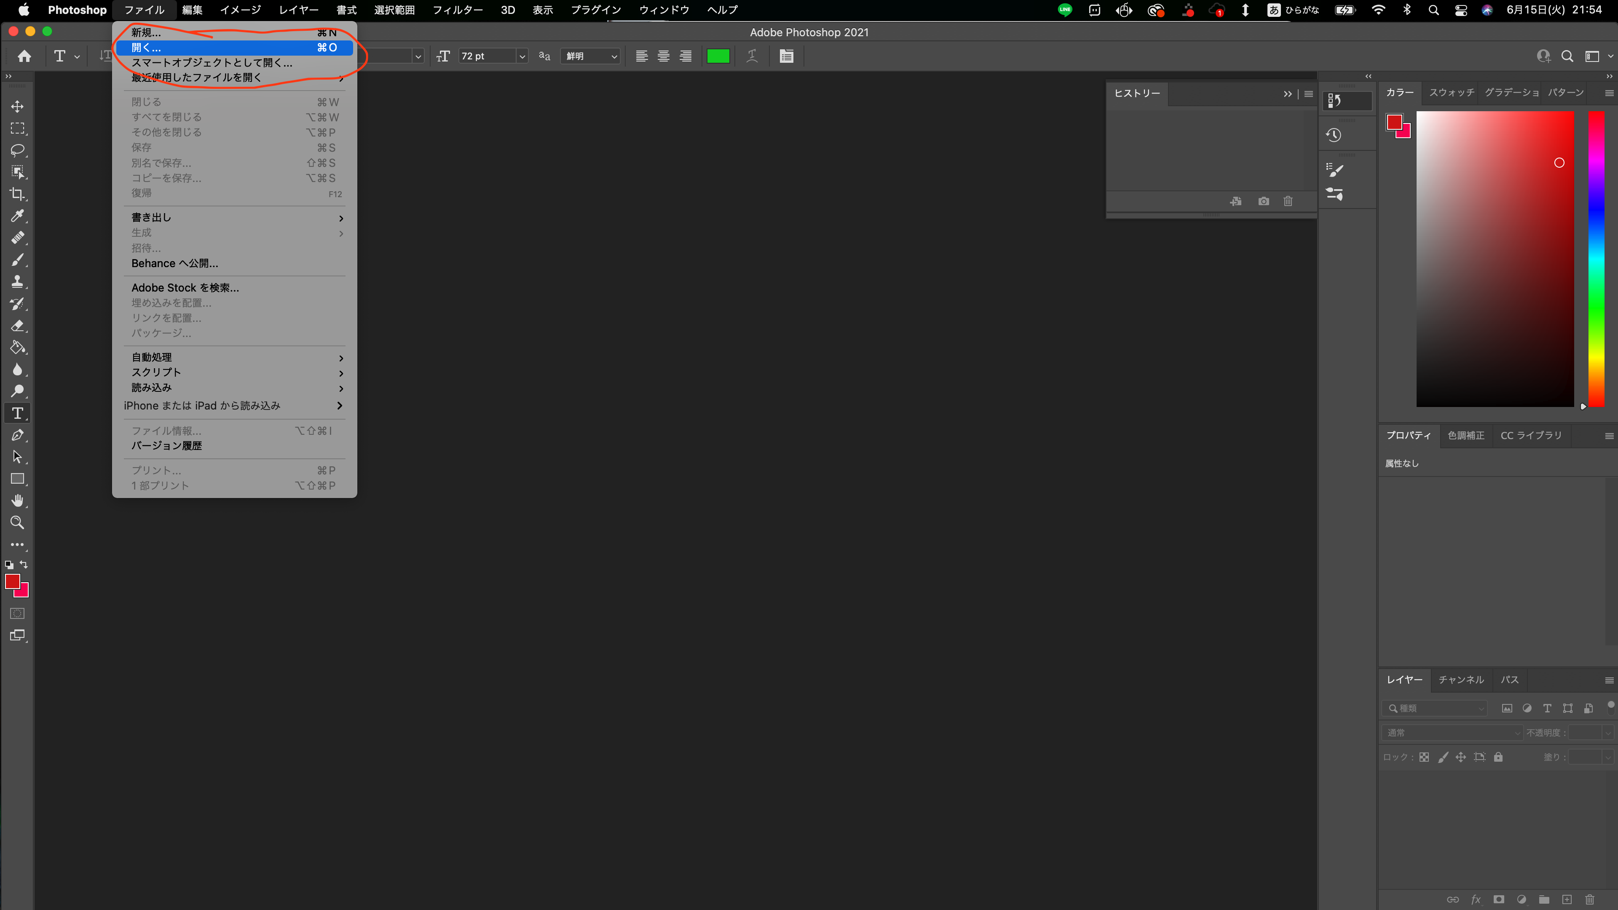Click the Home icon in options bar
1618x910 pixels.
click(x=24, y=56)
